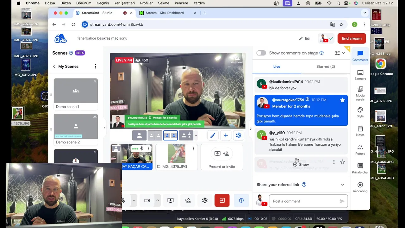Screen dimensions: 405x228
Task: Toggle Show comments on stage switch
Action: (x=261, y=53)
